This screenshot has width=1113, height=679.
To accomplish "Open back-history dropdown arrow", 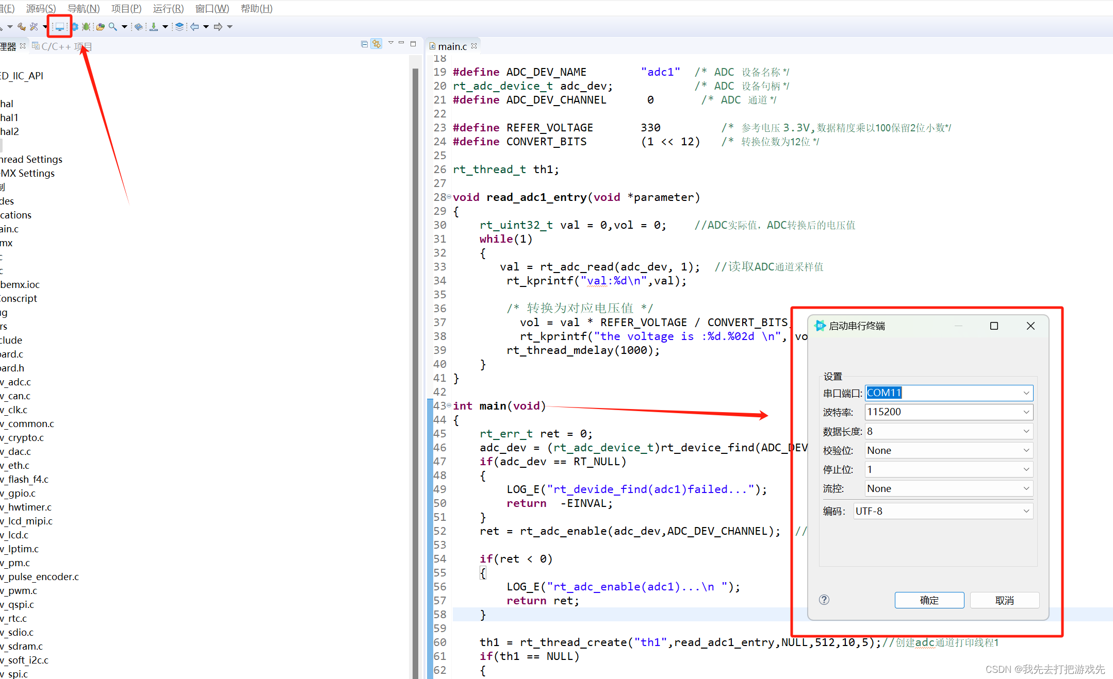I will (206, 27).
